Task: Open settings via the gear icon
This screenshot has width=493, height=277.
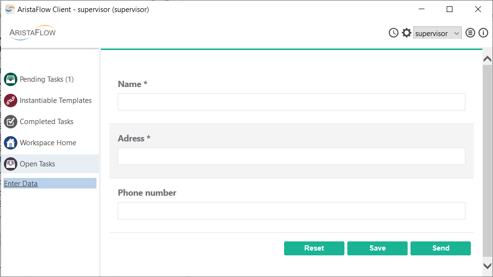Action: pyautogui.click(x=407, y=33)
